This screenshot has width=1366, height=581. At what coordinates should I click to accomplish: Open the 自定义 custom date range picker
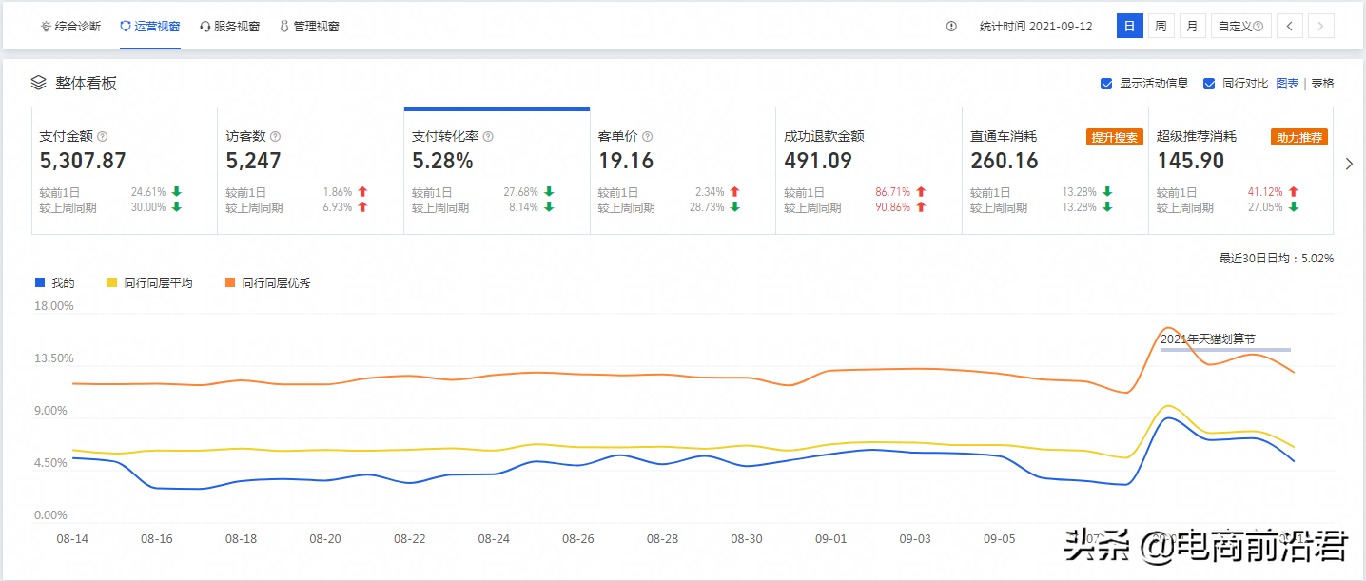pos(1237,26)
